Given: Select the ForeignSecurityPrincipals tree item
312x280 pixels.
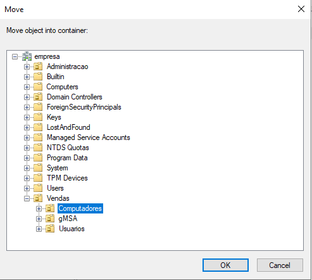Looking at the screenshot, I should tap(84, 107).
